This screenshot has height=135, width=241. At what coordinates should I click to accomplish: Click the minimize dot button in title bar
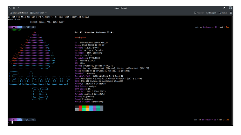(x=19, y=8)
